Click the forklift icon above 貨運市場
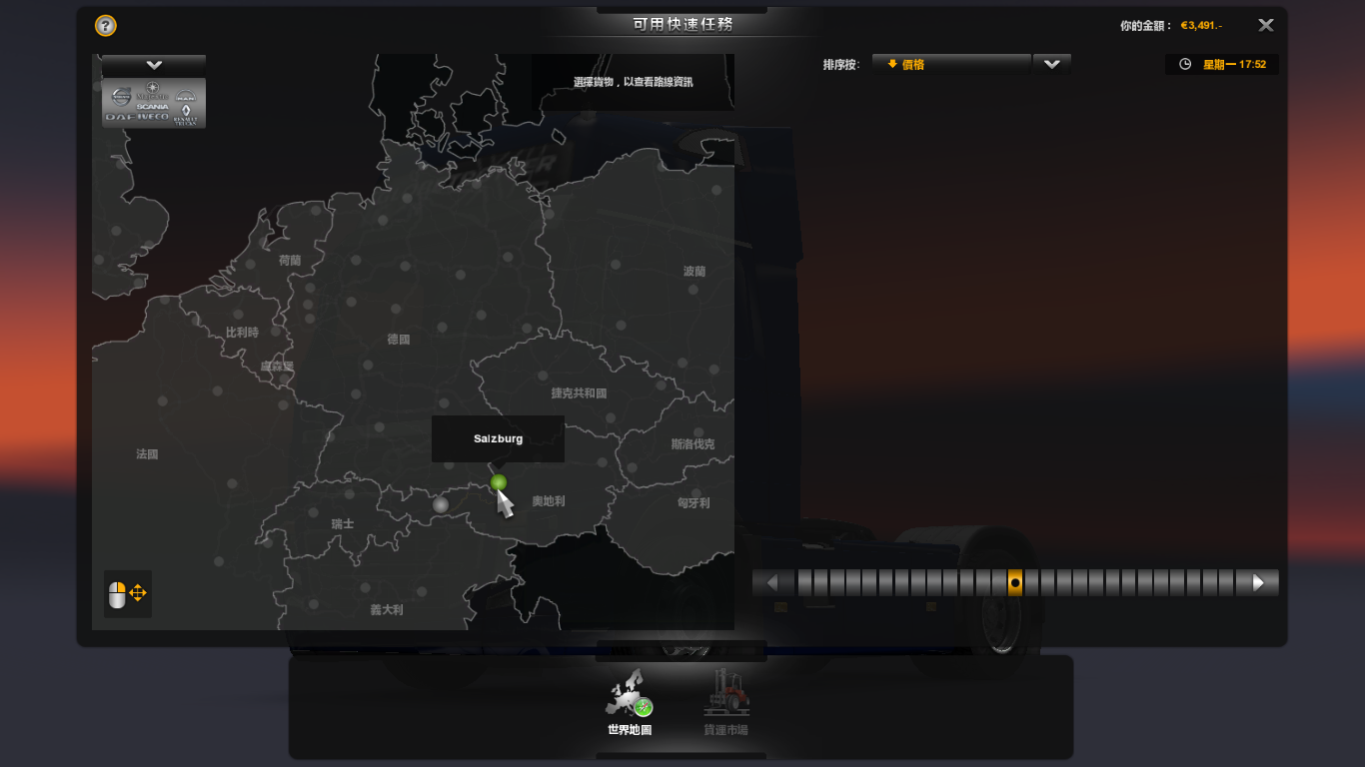Viewport: 1365px width, 767px height. (x=726, y=693)
